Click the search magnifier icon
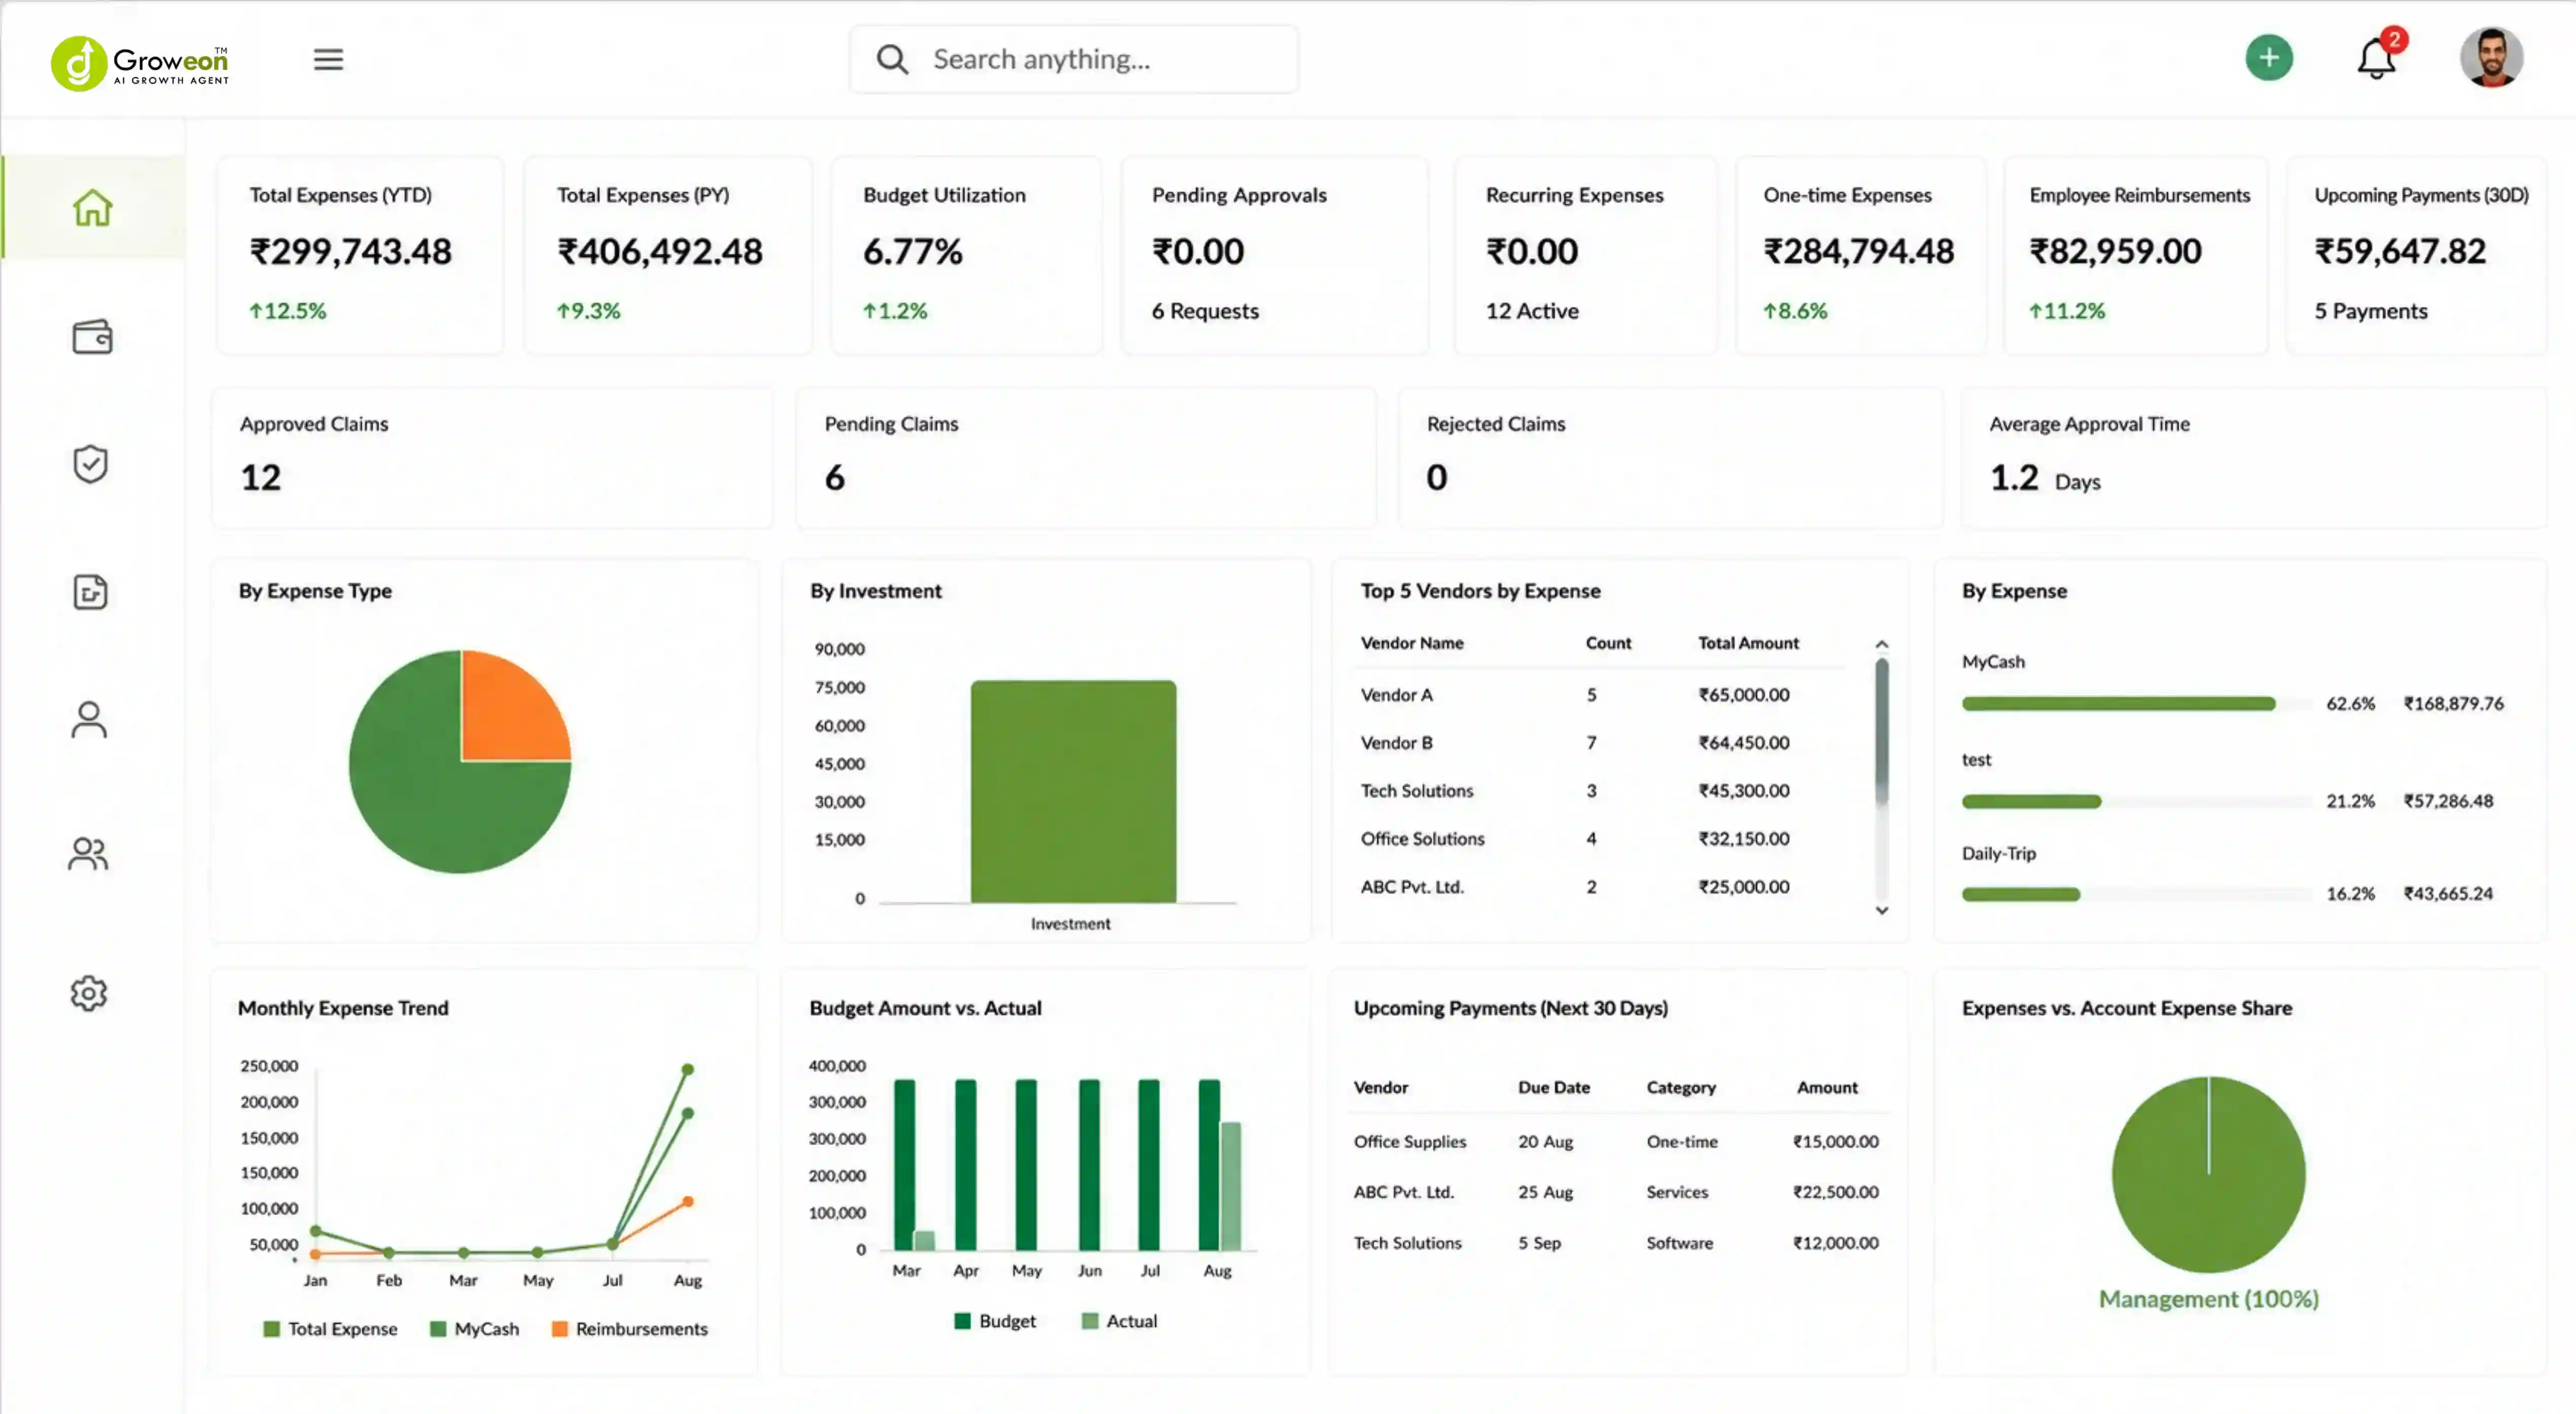 (892, 59)
